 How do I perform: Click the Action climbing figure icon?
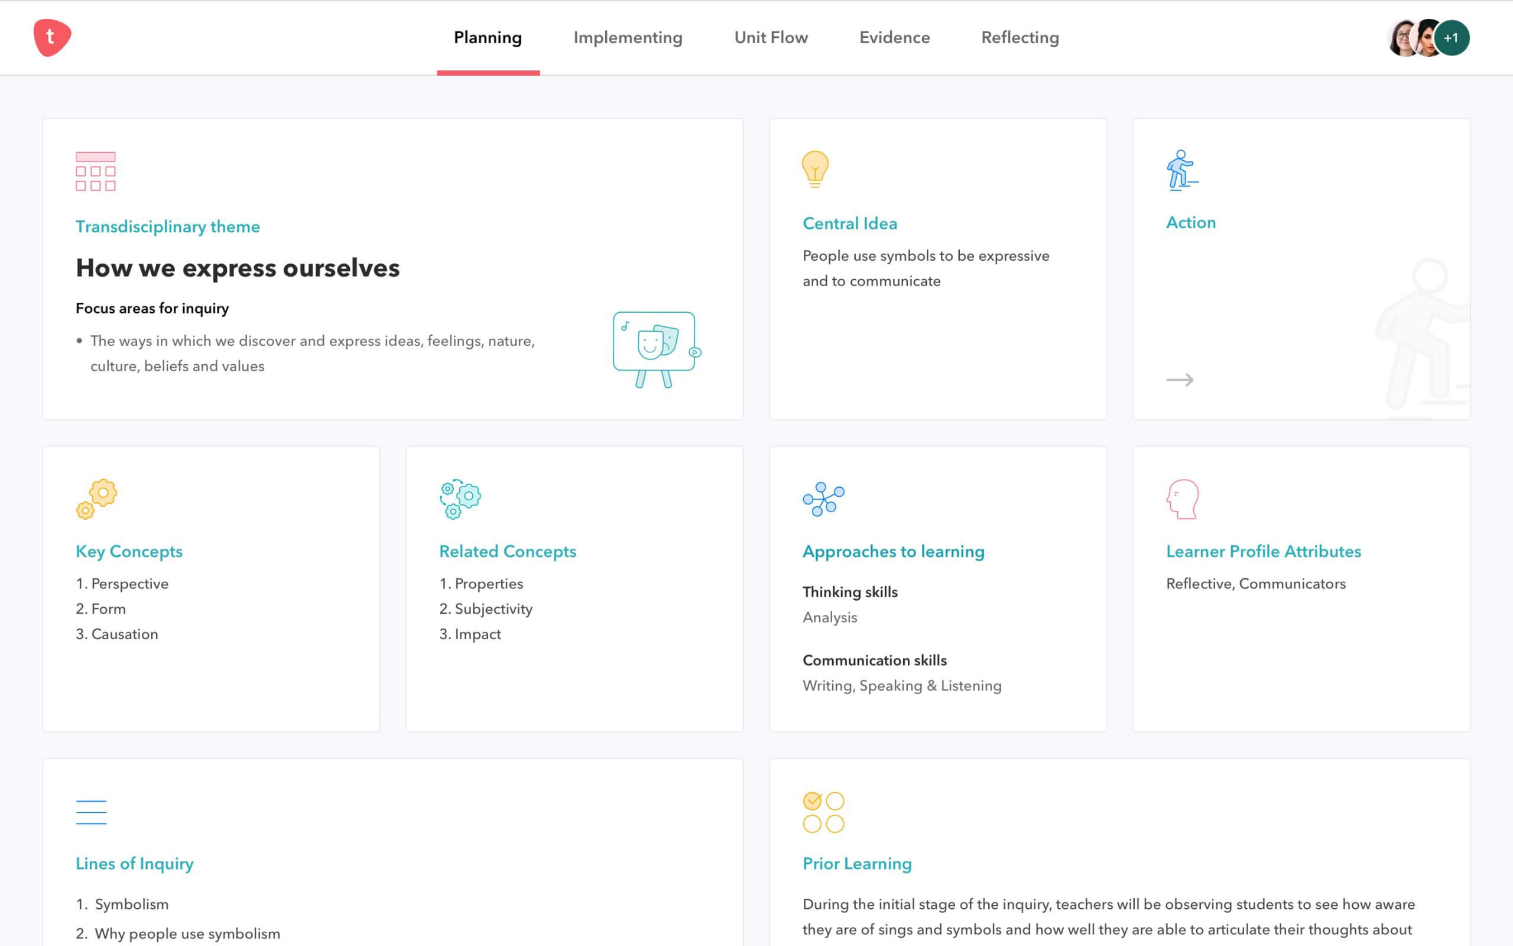pos(1181,170)
